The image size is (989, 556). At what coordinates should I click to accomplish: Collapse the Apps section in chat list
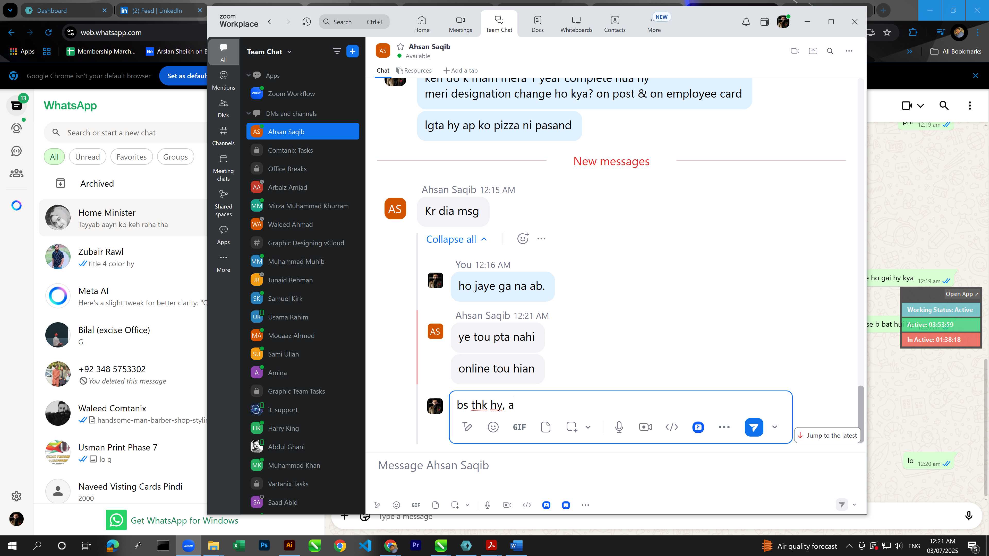(x=248, y=75)
